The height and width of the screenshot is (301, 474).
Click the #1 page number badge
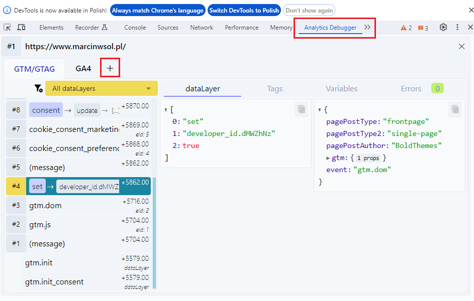click(x=11, y=47)
